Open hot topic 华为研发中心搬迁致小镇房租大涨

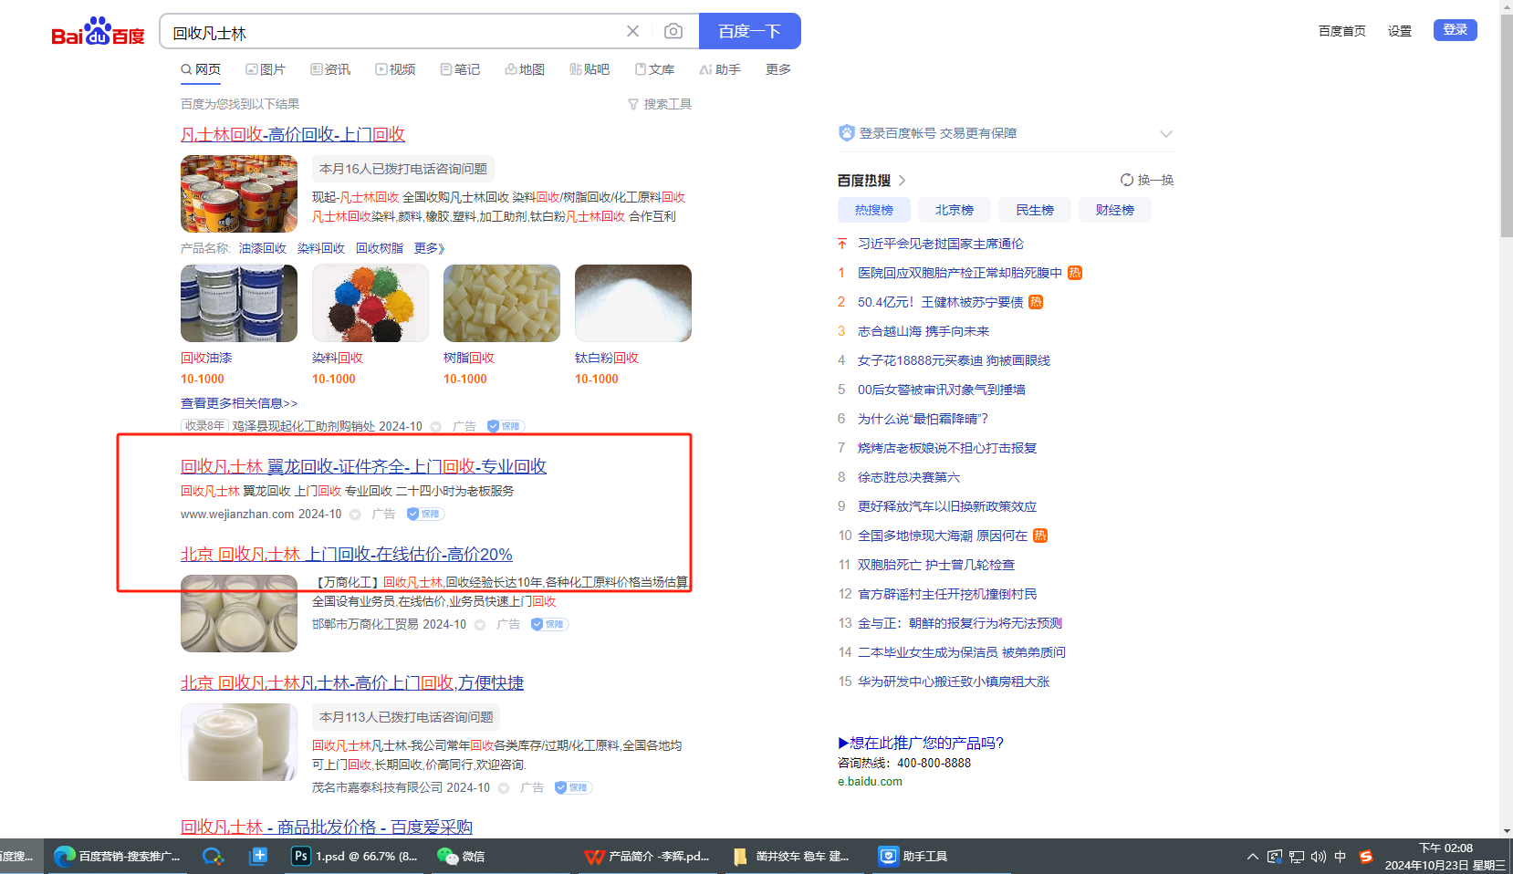pyautogui.click(x=954, y=682)
